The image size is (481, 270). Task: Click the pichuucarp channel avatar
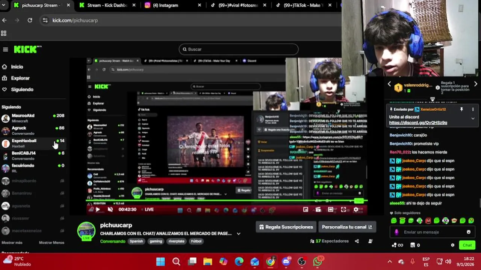(x=86, y=231)
